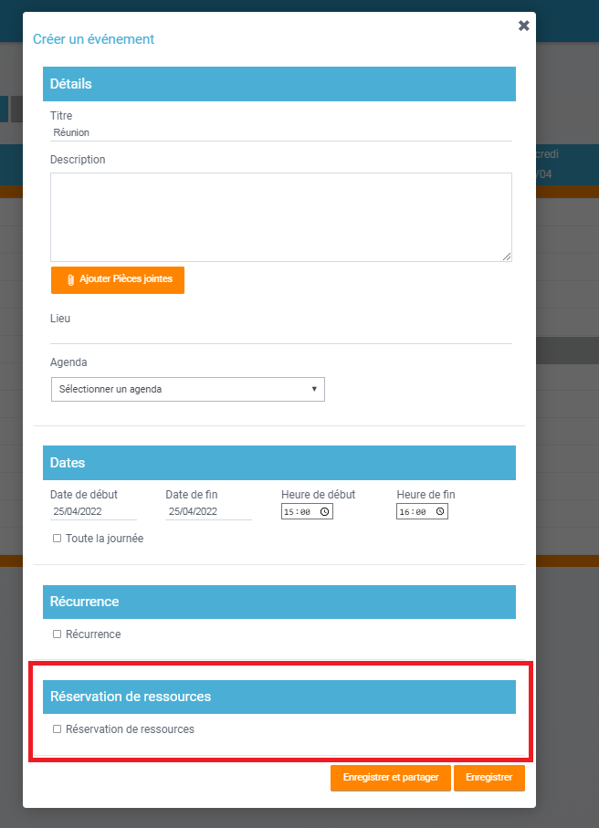Image resolution: width=599 pixels, height=828 pixels.
Task: Check the Réservation de ressources checkbox
Action: pyautogui.click(x=58, y=729)
